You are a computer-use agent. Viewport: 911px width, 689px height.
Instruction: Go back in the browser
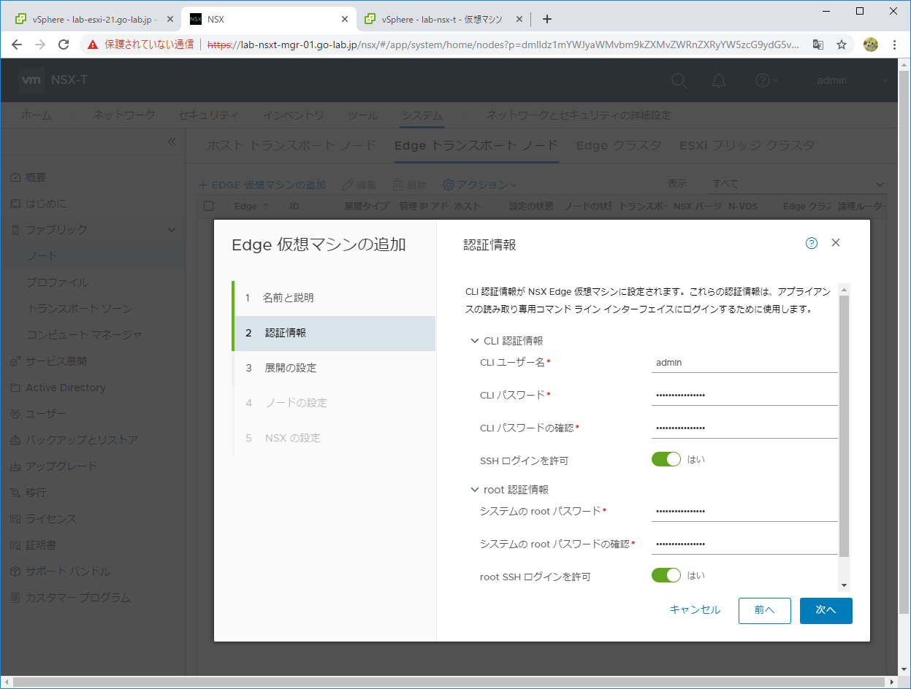point(17,45)
